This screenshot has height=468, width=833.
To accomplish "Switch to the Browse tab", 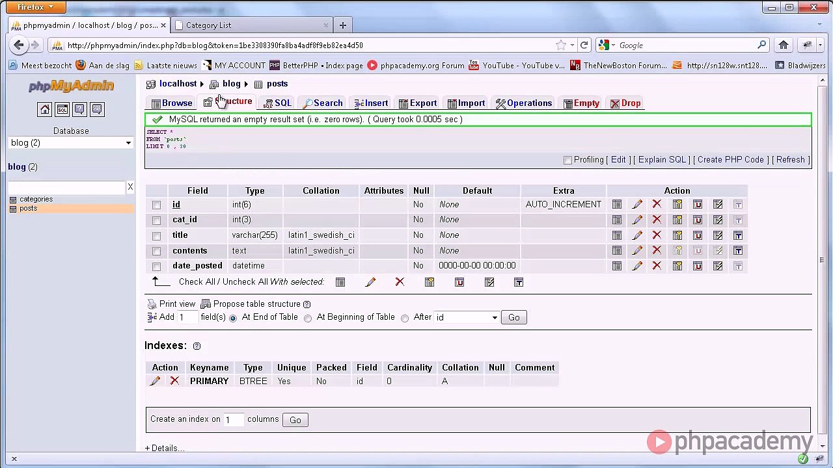I will pos(172,103).
